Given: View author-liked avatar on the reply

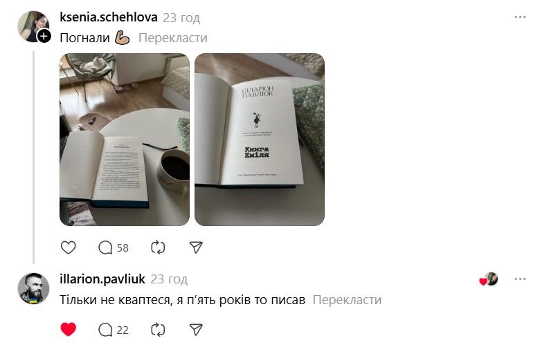Looking at the screenshot, I should [492, 279].
